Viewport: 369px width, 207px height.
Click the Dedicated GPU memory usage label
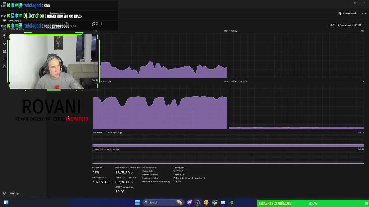(107, 133)
